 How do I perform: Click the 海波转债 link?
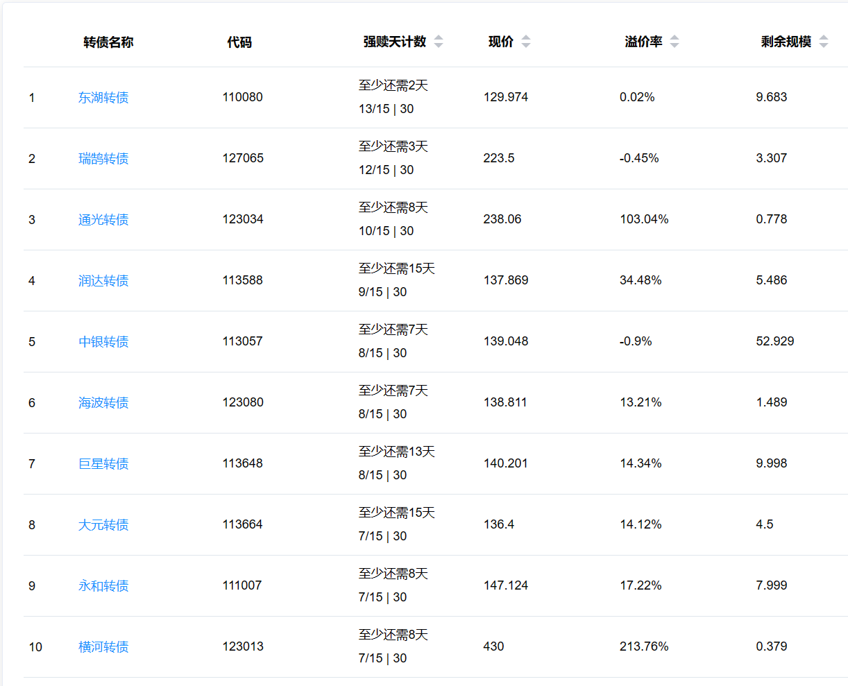[103, 403]
